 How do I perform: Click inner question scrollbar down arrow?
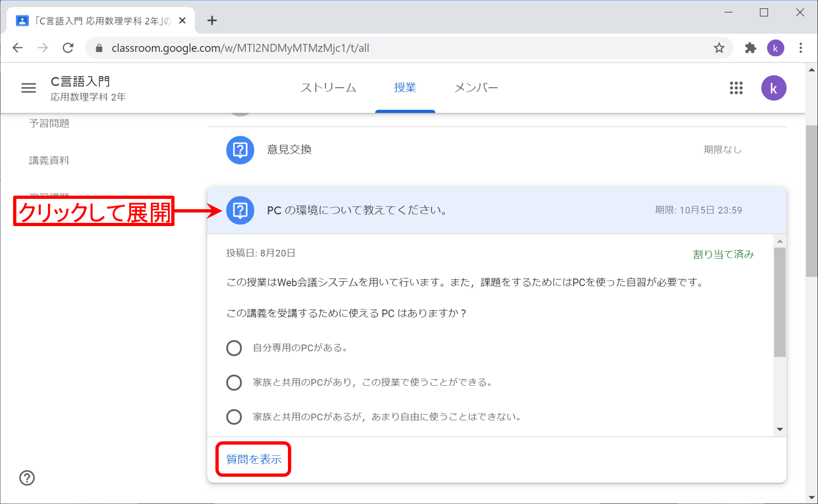[x=780, y=429]
